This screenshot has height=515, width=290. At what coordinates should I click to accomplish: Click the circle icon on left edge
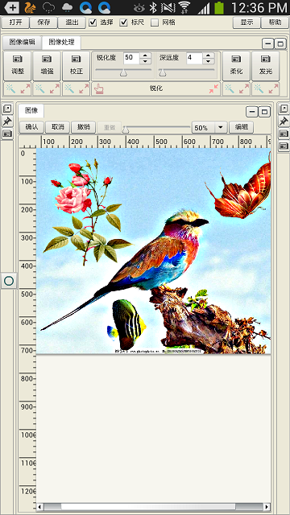(9, 281)
